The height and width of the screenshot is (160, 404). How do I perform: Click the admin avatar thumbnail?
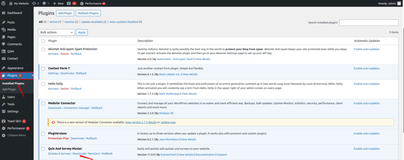(x=399, y=4)
